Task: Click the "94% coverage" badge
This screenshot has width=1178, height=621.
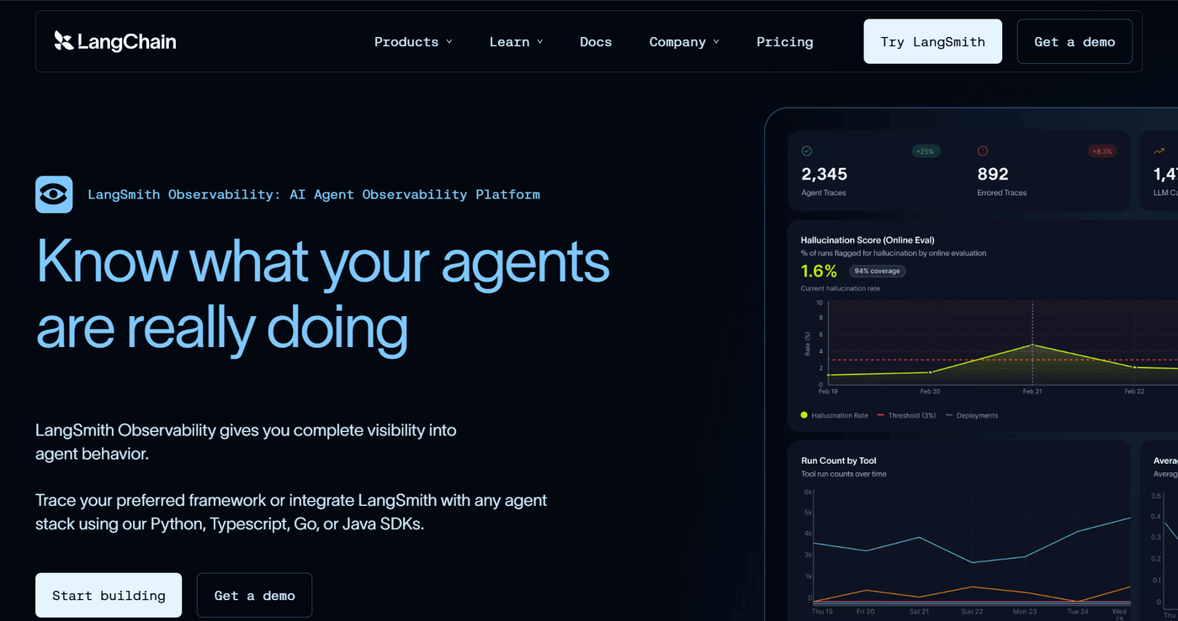Action: (878, 271)
